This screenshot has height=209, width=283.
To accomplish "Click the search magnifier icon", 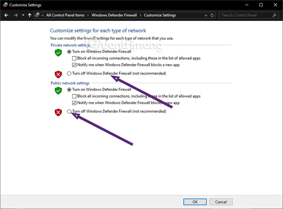I will click(x=274, y=15).
